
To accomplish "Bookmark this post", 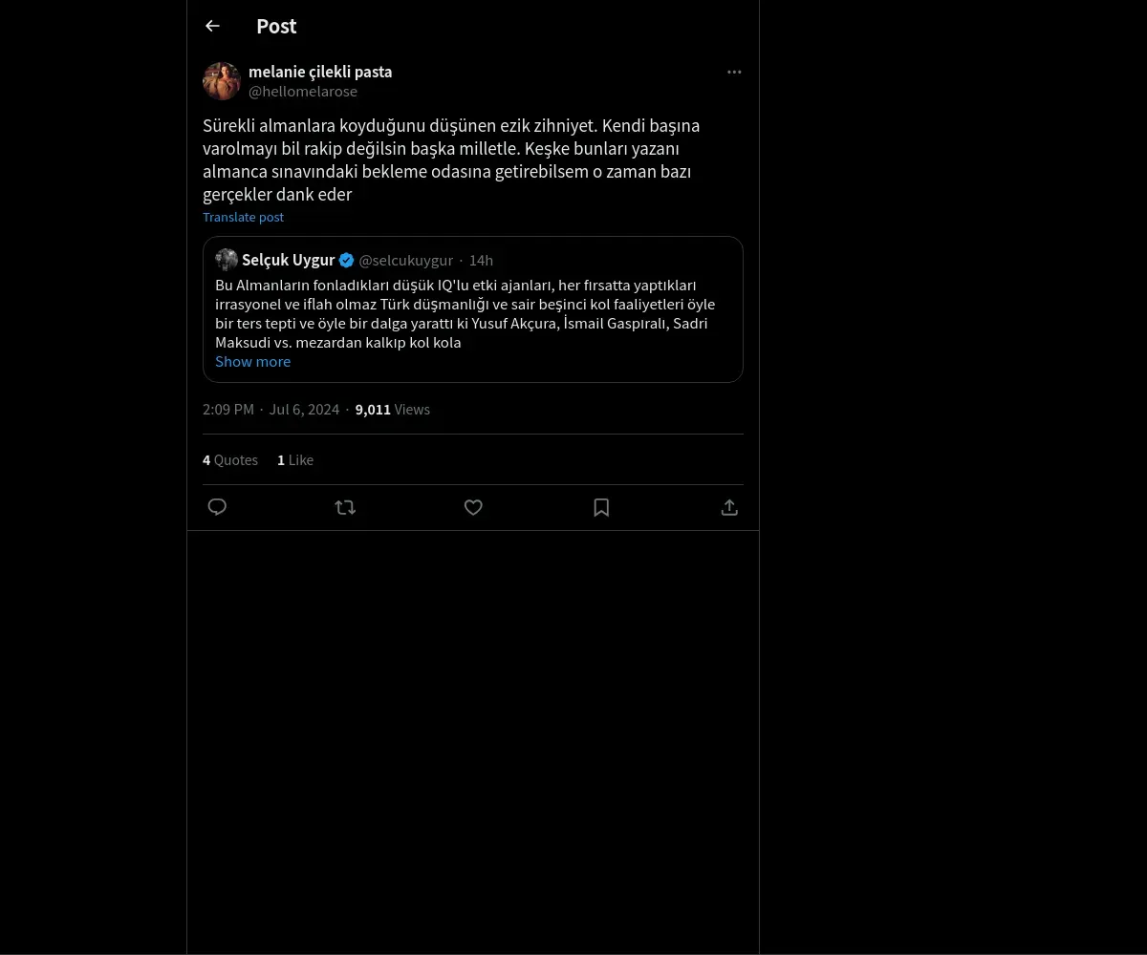I will (601, 507).
